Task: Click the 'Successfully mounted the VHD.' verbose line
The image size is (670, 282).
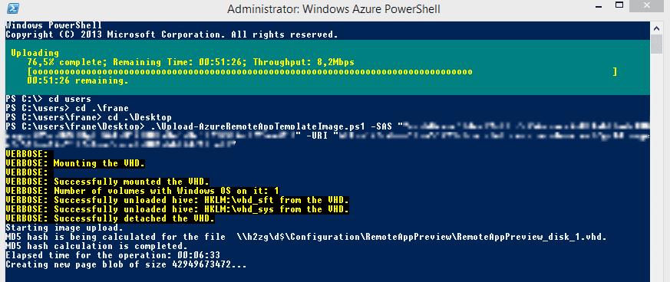Action: pos(107,182)
